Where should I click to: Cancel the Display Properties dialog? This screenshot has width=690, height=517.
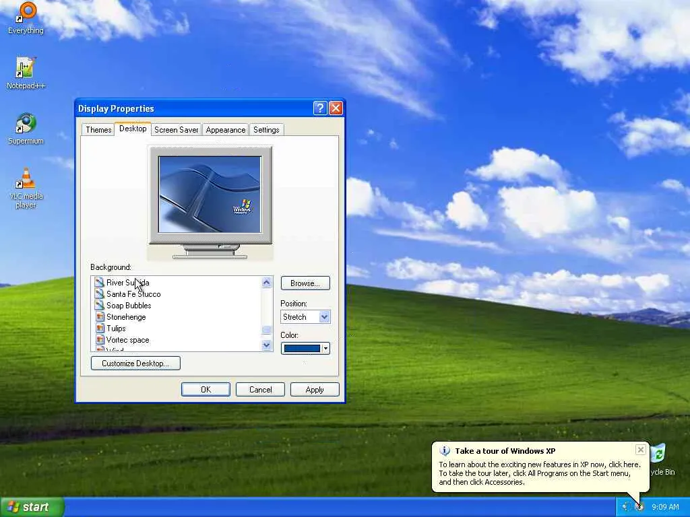261,390
